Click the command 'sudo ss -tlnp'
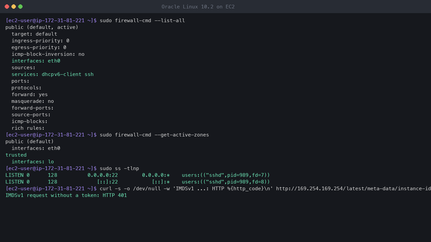The height and width of the screenshot is (242, 431). (x=119, y=168)
